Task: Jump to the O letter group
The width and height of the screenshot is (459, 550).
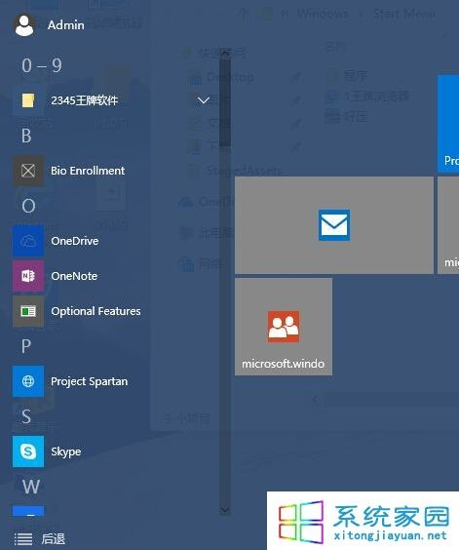Action: 28,206
